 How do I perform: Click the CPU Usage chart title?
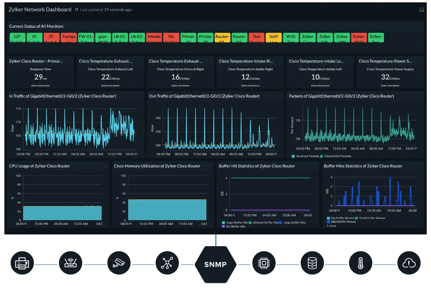[40, 166]
